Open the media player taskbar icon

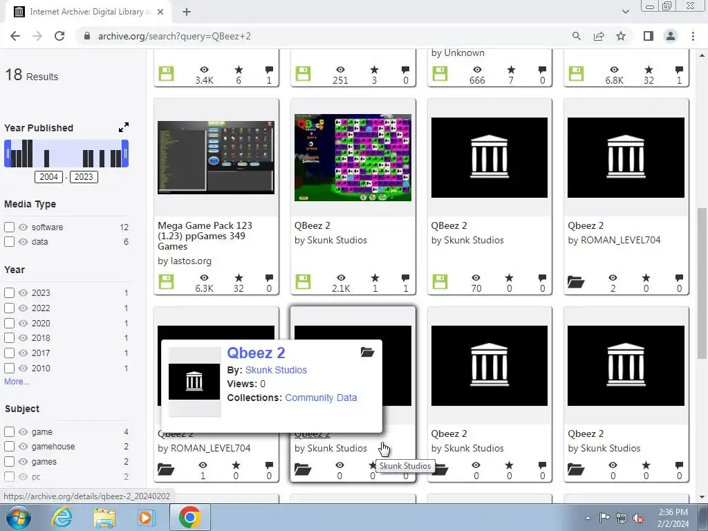(146, 517)
